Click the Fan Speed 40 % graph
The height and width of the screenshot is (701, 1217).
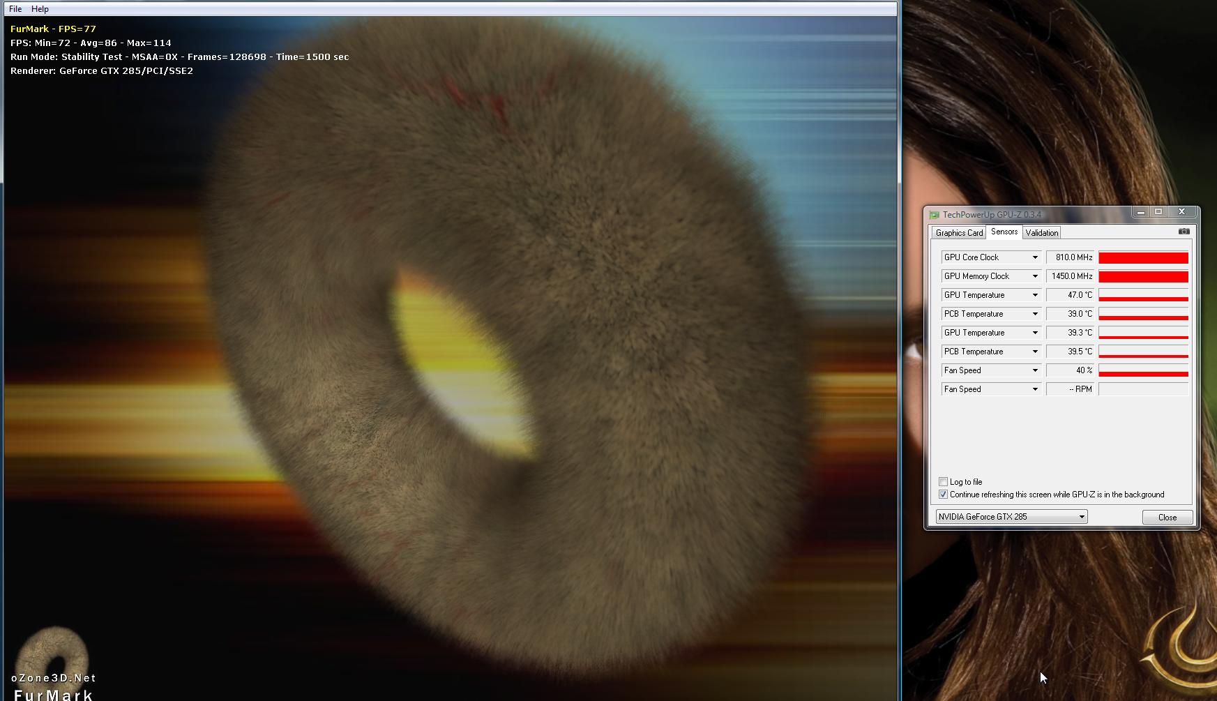1143,370
